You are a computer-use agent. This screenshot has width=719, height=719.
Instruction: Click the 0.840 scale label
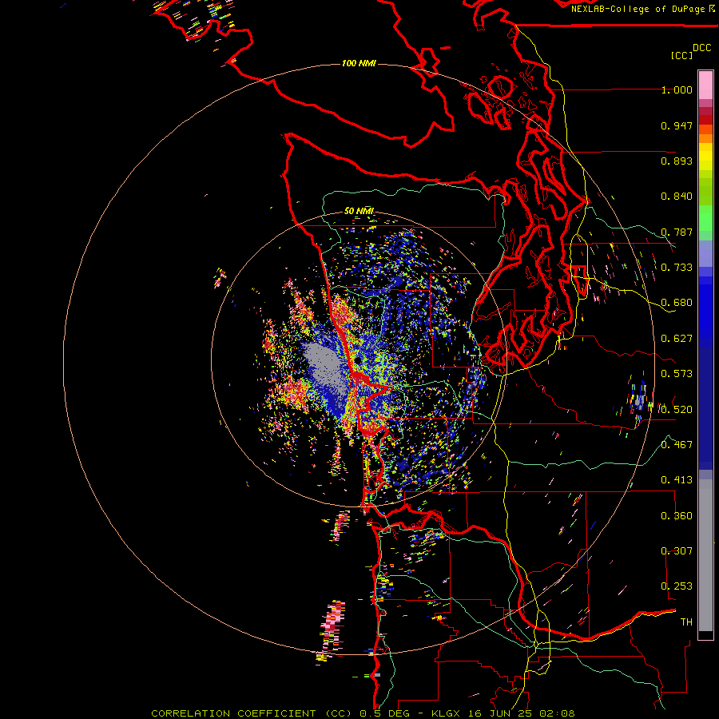[677, 197]
